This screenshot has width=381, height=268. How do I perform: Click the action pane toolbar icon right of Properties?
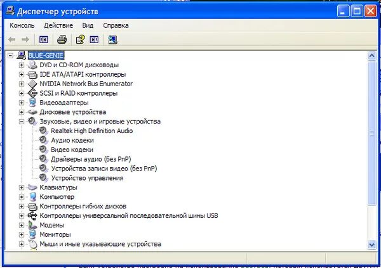tap(94, 39)
